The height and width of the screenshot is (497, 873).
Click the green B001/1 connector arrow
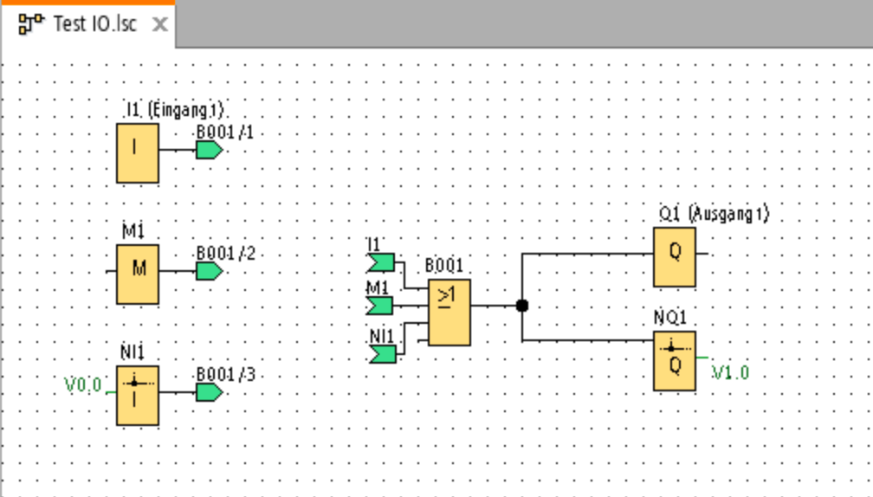210,151
